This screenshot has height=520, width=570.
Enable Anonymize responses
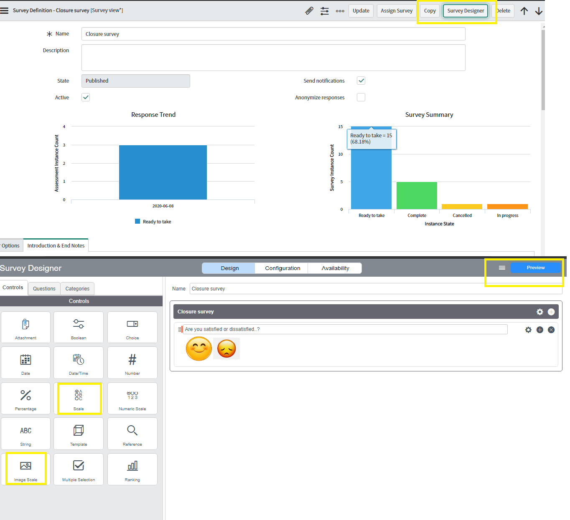coord(361,97)
